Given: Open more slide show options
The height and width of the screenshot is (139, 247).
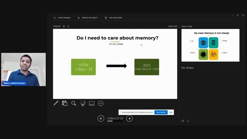Looking at the screenshot, I should pyautogui.click(x=101, y=103).
